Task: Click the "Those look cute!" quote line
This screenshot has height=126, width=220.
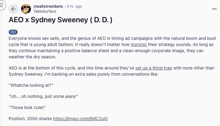Action: tap(29, 107)
